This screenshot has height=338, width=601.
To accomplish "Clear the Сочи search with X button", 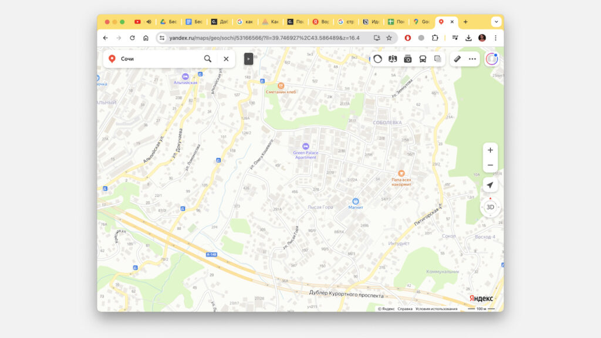I will tap(226, 59).
